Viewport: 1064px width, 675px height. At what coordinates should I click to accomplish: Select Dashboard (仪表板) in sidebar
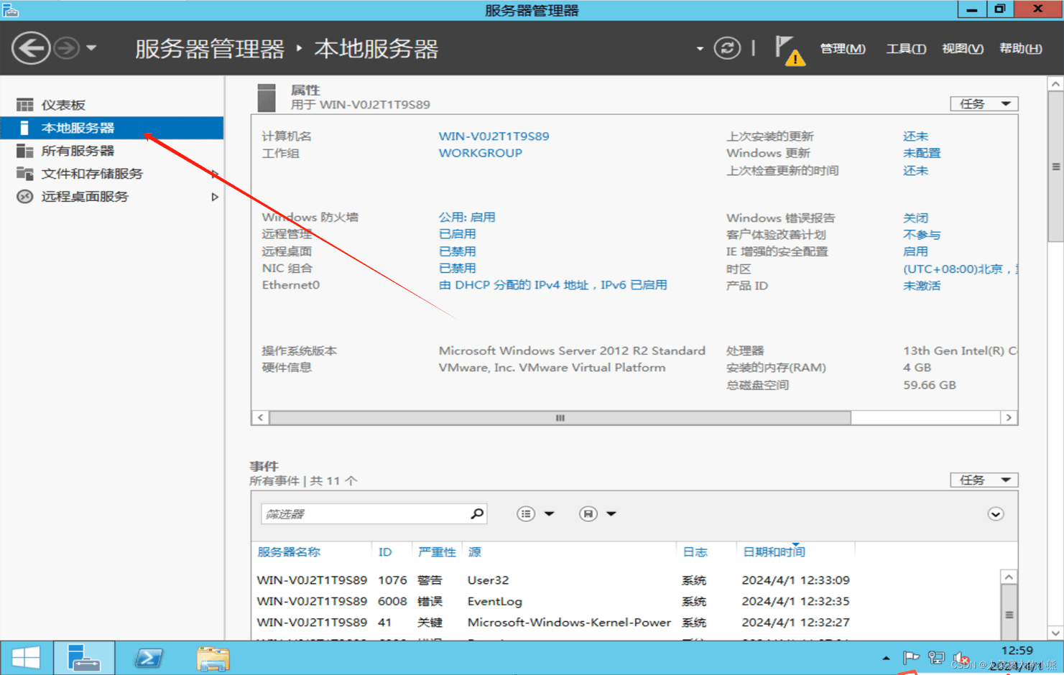pyautogui.click(x=63, y=105)
